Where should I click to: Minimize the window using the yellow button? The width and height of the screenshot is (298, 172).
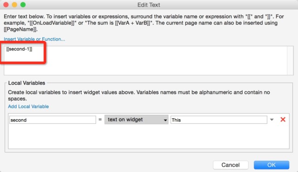click(14, 5)
